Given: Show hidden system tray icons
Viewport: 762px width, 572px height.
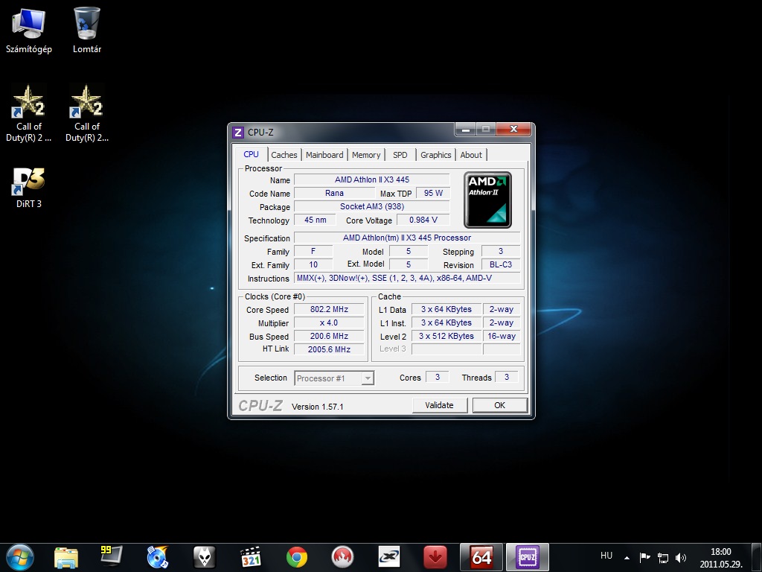Looking at the screenshot, I should click(x=627, y=558).
